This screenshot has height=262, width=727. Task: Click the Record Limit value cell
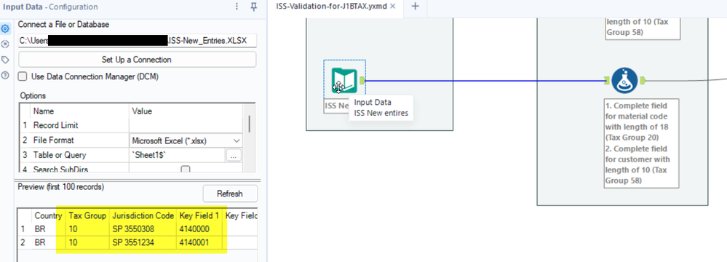coord(186,126)
